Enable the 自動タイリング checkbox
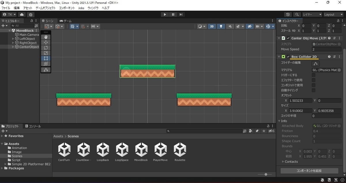This screenshot has height=183, width=346. coord(313,90)
